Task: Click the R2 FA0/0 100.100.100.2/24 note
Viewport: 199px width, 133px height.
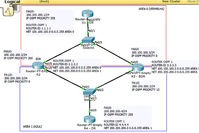Action: [18, 55]
